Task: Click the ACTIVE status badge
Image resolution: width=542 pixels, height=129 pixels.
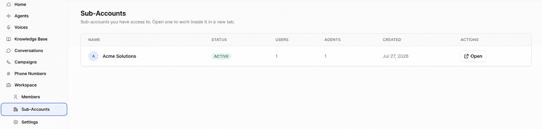Action: (x=221, y=56)
